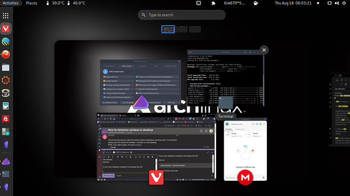Click the Activities button
The image size is (350, 196).
tap(11, 3)
